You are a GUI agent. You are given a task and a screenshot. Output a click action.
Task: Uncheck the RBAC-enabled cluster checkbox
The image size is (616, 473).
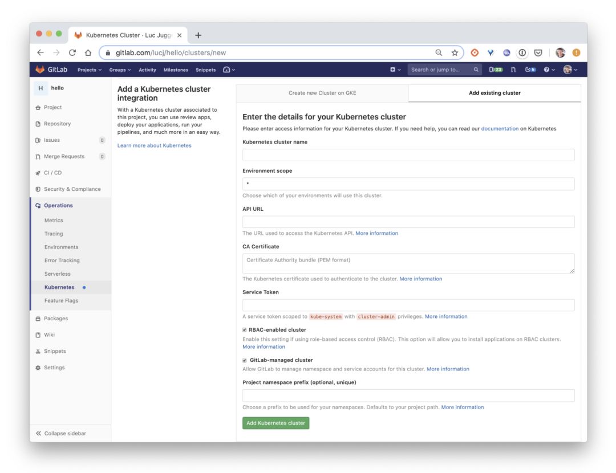[245, 330]
